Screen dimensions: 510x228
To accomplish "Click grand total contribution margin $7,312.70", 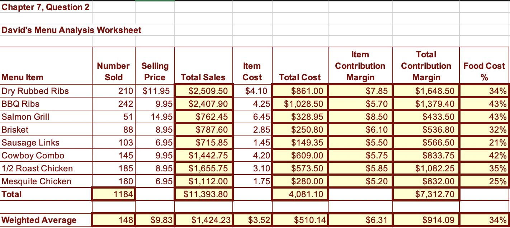I will tap(426, 194).
